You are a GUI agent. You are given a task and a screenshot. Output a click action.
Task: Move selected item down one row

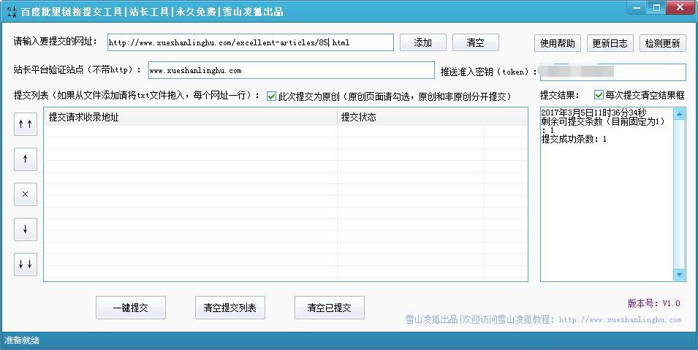point(26,229)
